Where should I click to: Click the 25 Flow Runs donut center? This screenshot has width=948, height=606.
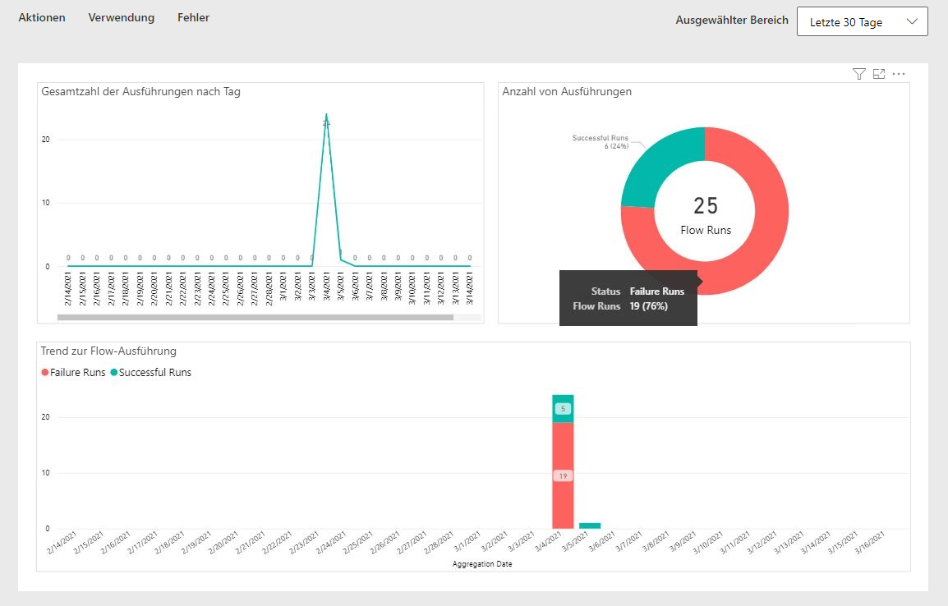coord(705,213)
